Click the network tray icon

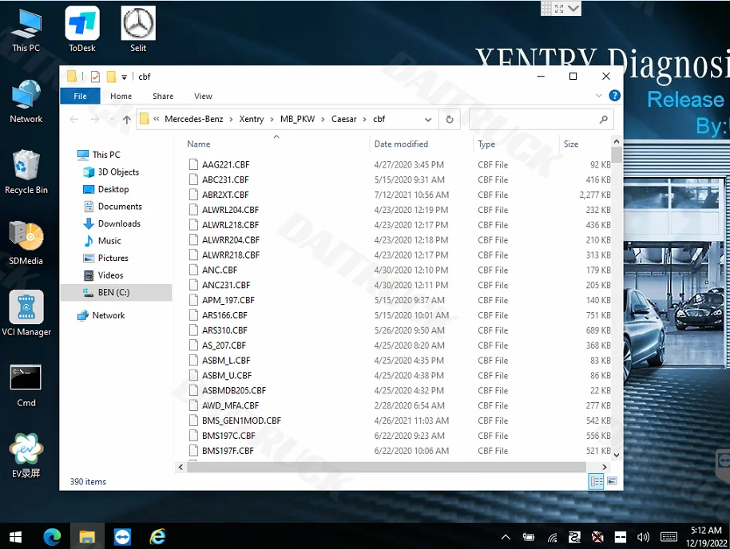click(x=552, y=538)
